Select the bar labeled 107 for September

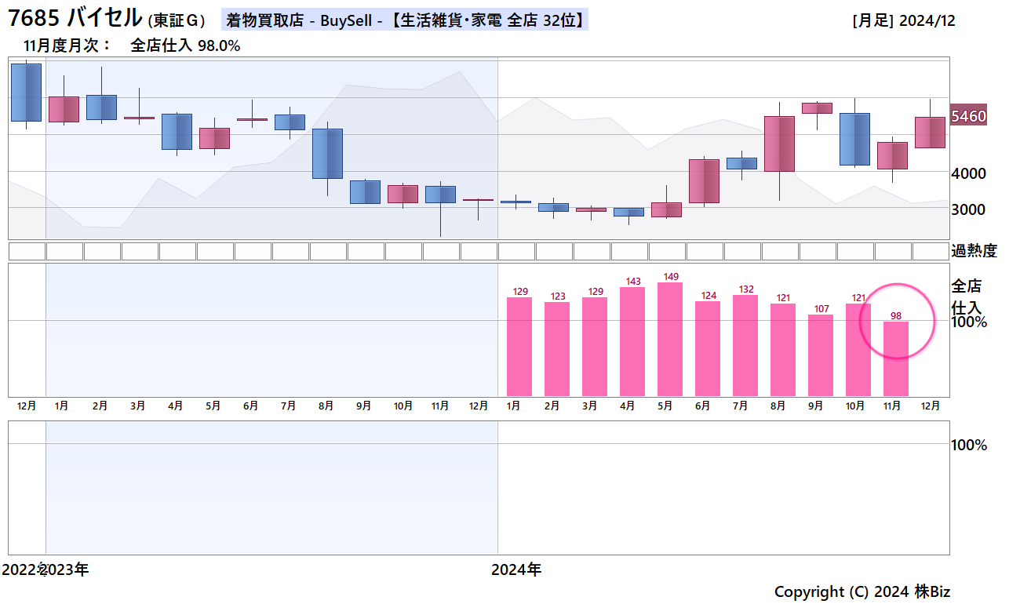coord(821,355)
